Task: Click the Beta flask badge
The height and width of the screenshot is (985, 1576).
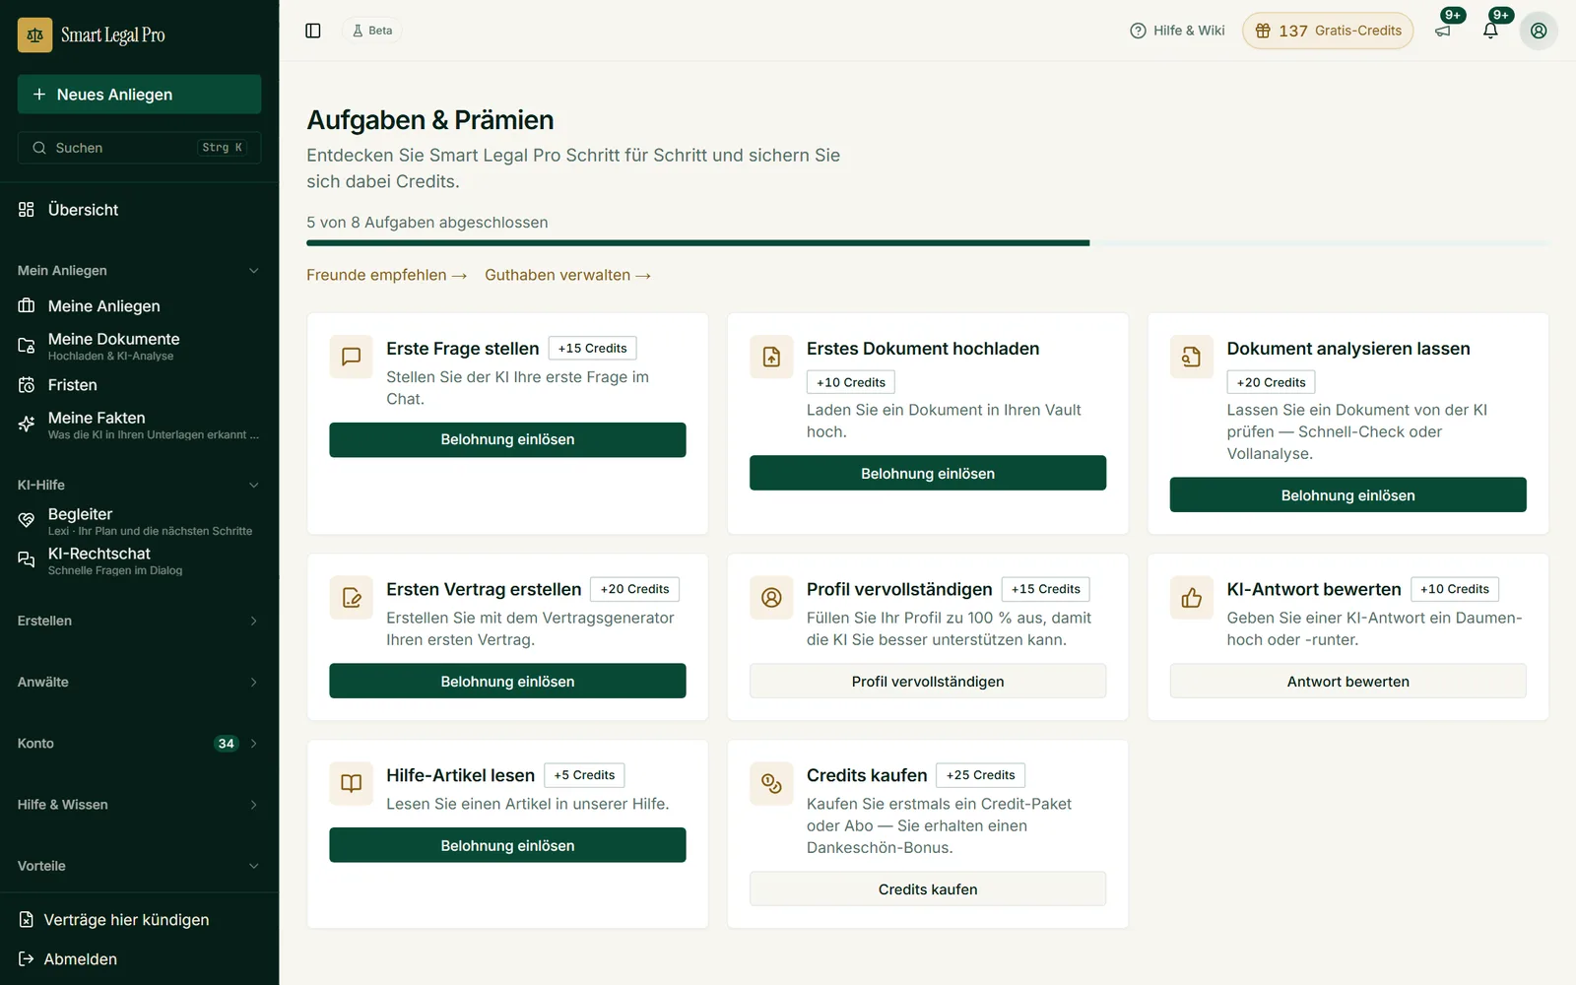Action: click(x=372, y=31)
